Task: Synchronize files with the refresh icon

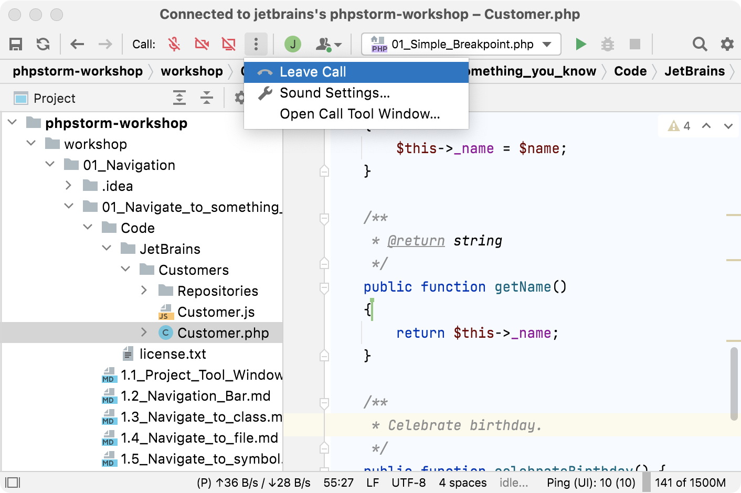Action: pyautogui.click(x=43, y=44)
